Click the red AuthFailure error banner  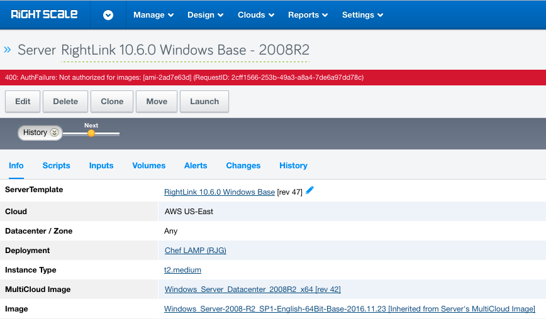pyautogui.click(x=273, y=77)
